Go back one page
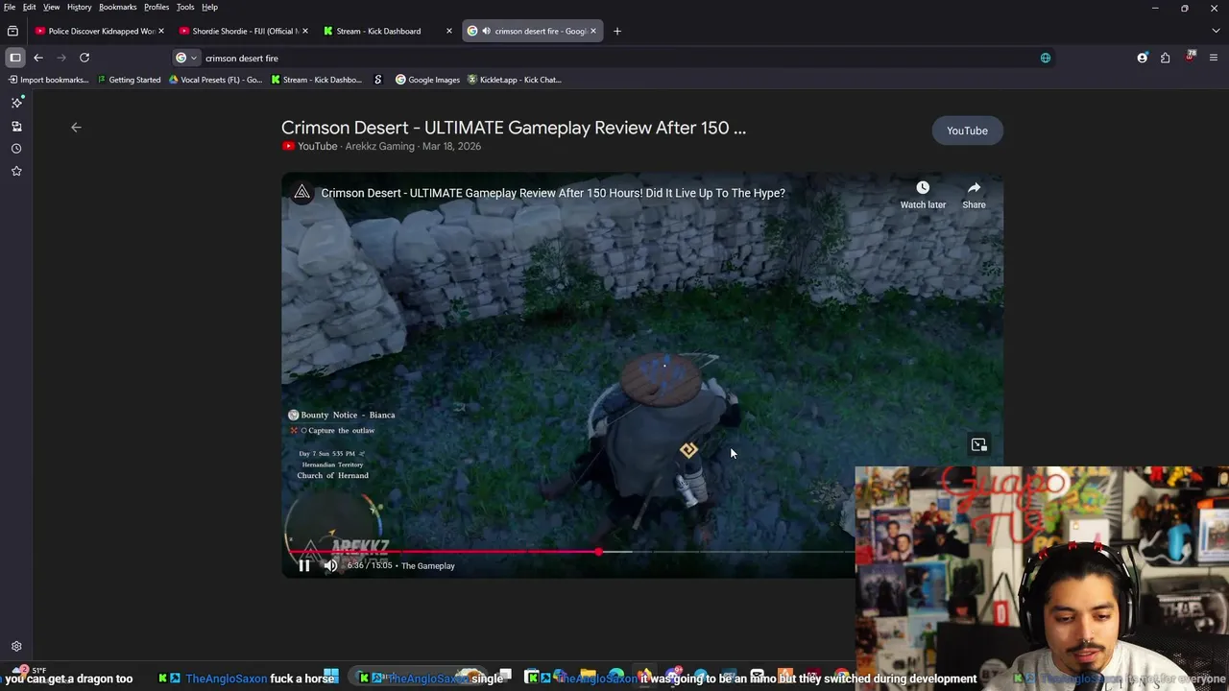 coord(38,58)
